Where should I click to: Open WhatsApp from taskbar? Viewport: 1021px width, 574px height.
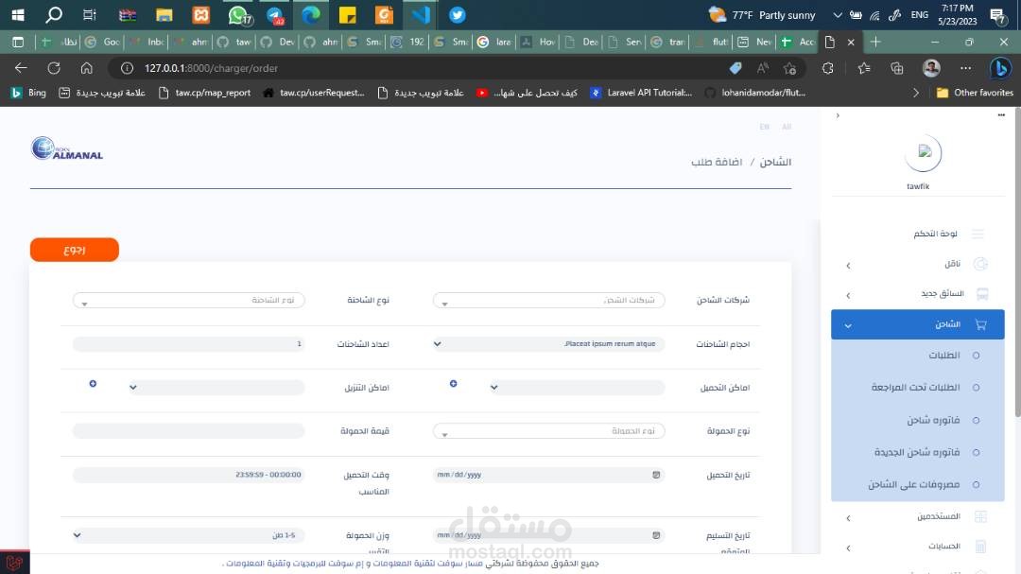click(x=238, y=14)
